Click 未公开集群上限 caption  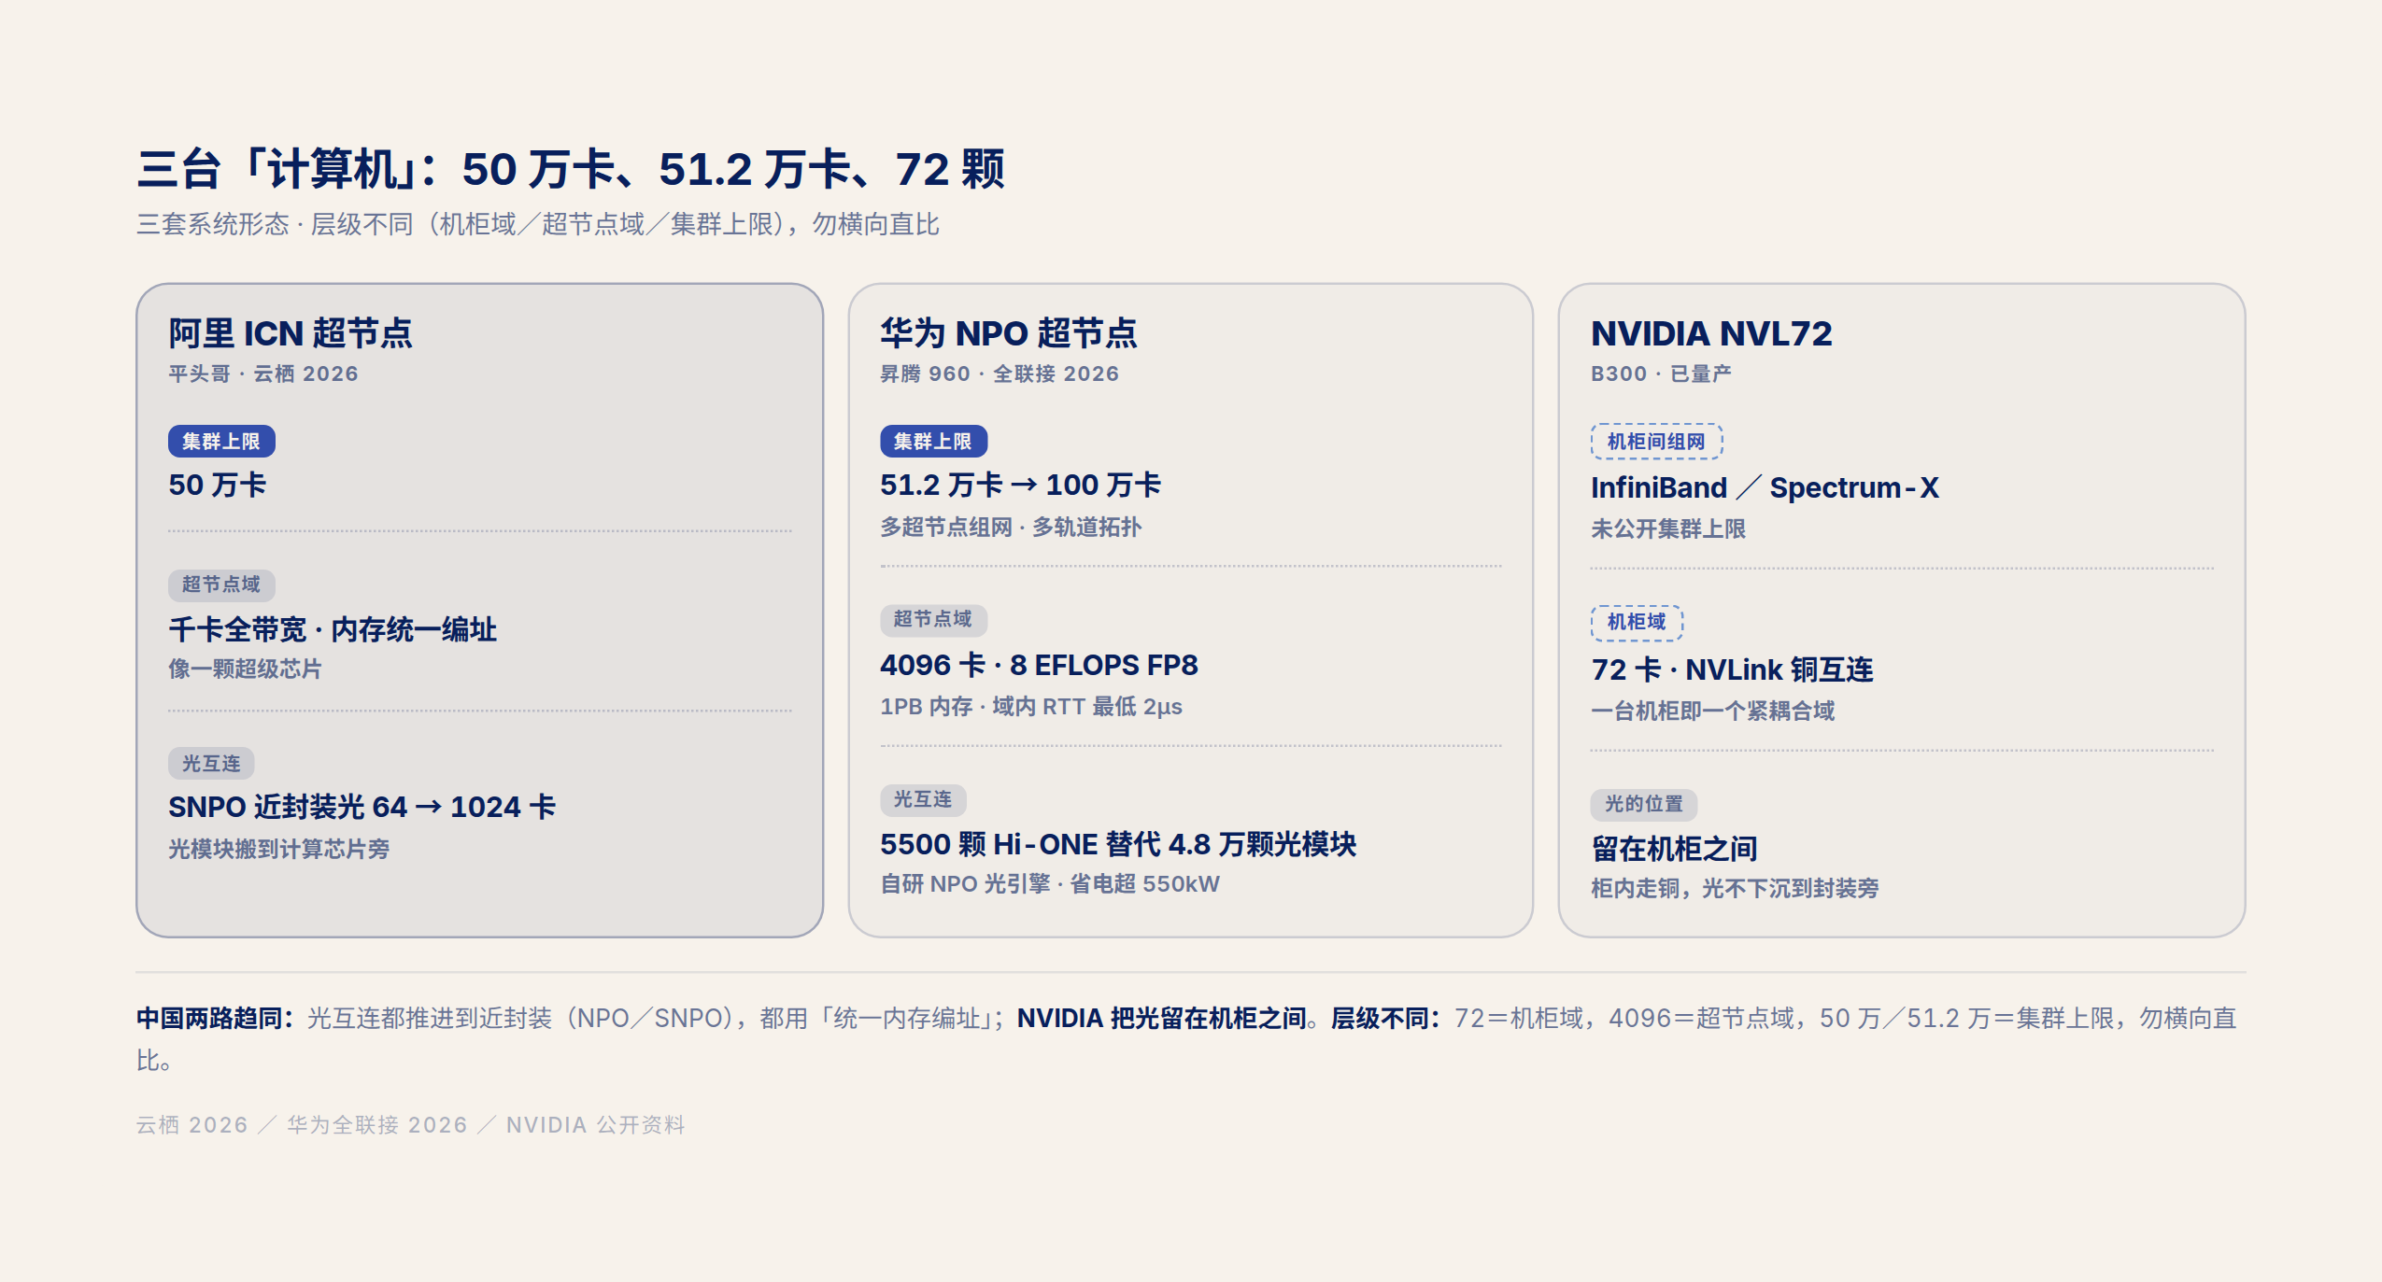coord(1668,528)
